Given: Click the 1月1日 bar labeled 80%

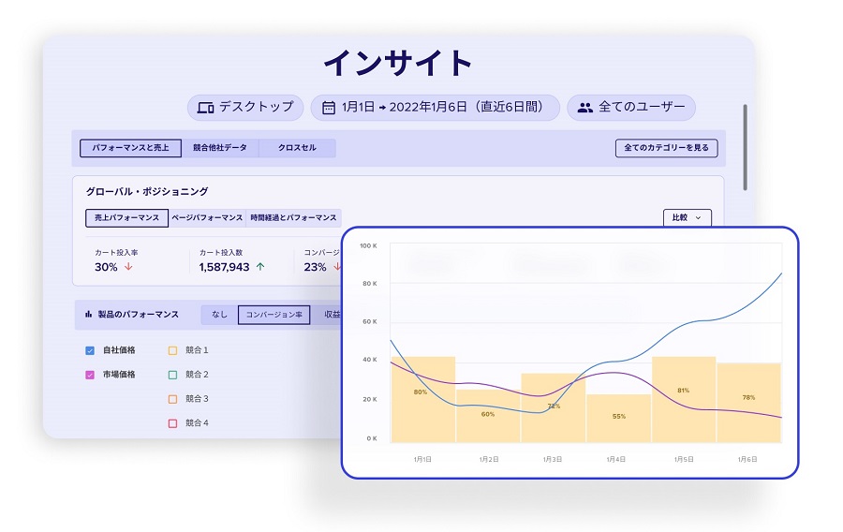Looking at the screenshot, I should 423,399.
